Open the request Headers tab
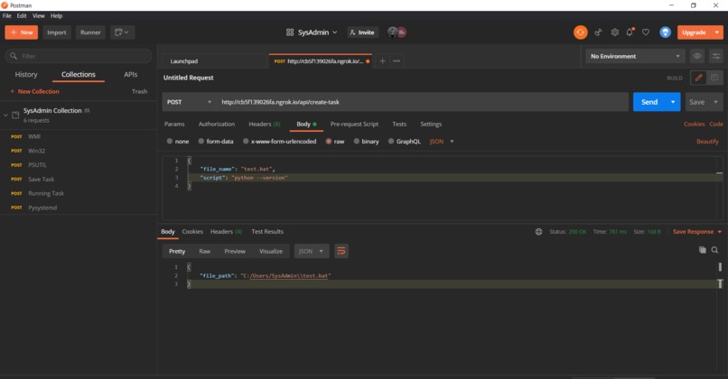This screenshot has height=379, width=728. pyautogui.click(x=264, y=125)
